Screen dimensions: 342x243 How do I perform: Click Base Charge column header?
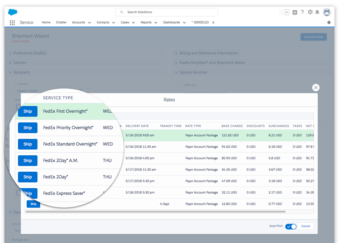pos(232,126)
